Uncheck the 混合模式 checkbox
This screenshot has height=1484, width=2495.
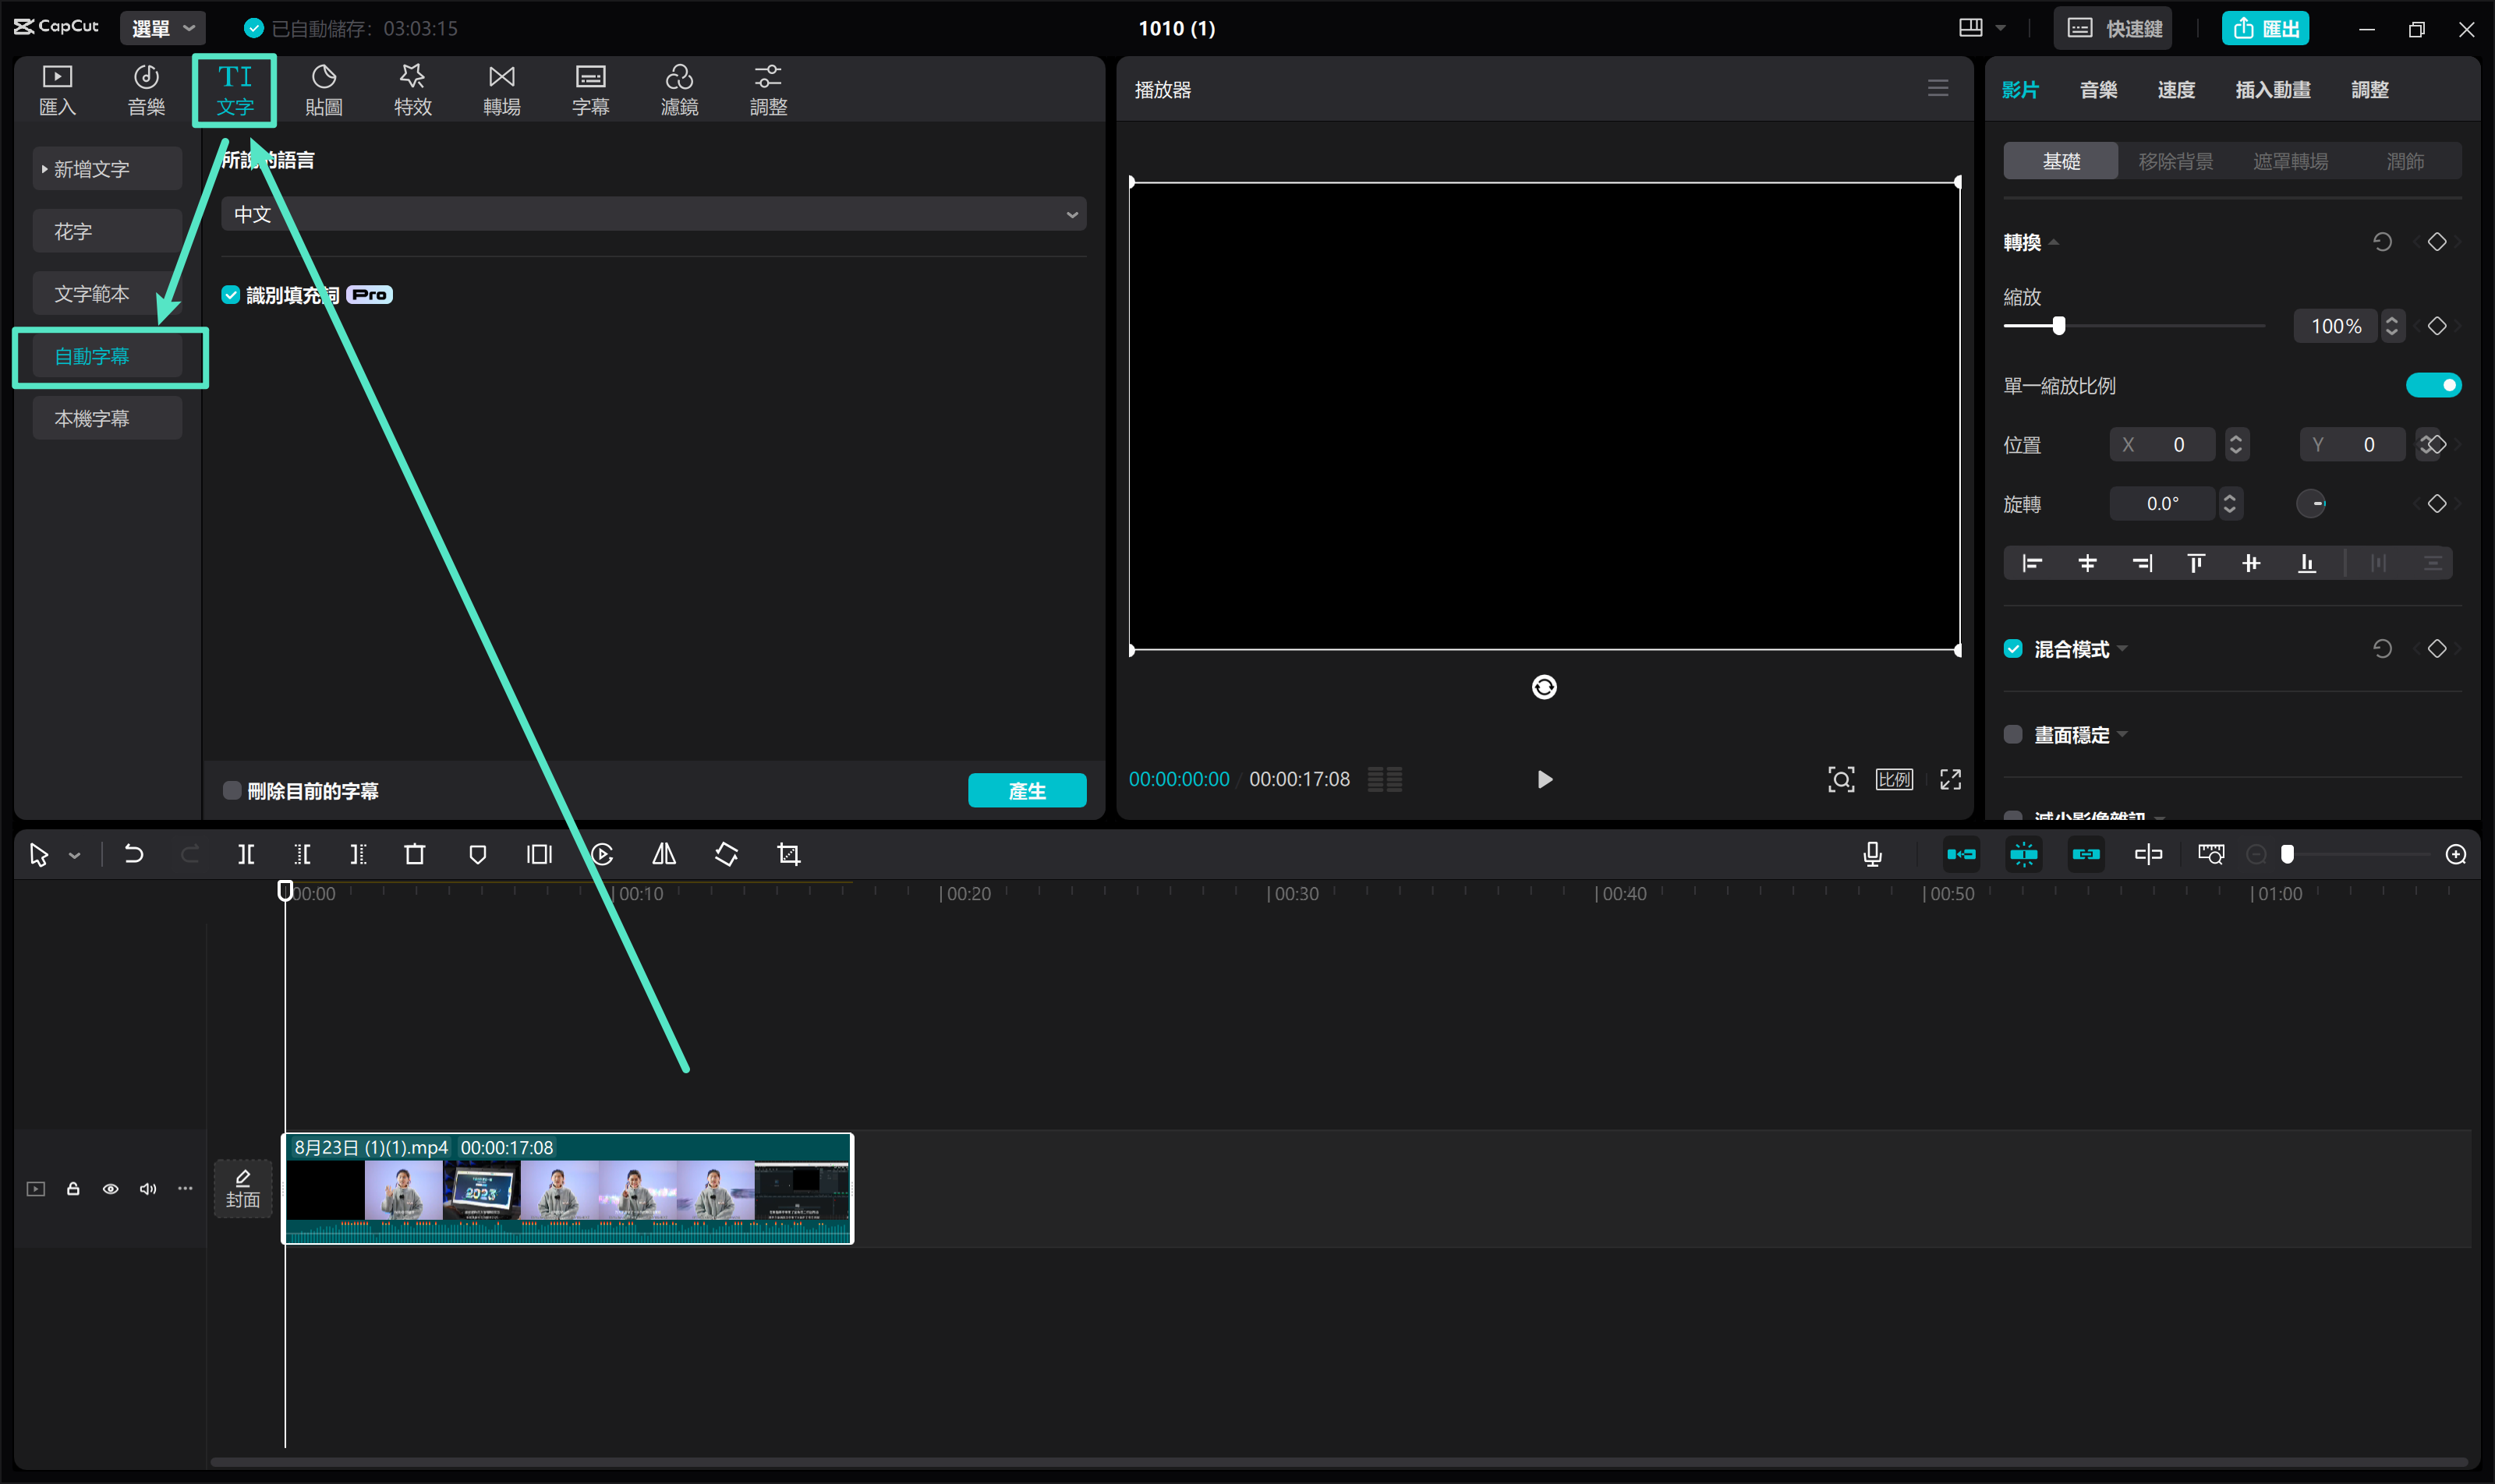point(2014,649)
